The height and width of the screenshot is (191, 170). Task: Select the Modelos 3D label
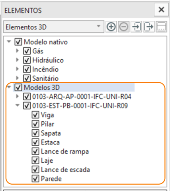click(42, 88)
